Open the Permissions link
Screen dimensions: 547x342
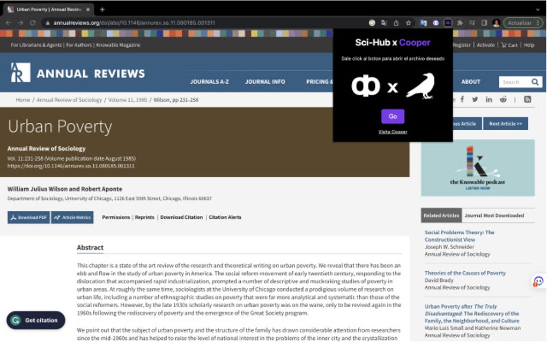pyautogui.click(x=116, y=217)
